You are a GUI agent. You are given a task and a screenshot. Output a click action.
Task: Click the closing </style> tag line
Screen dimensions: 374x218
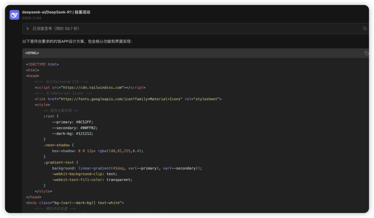coord(43,191)
